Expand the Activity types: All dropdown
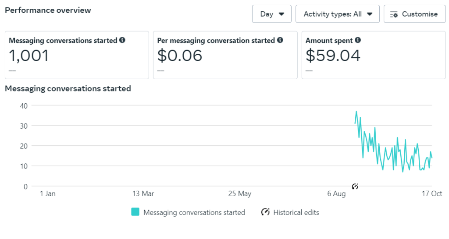The image size is (449, 239). point(337,14)
